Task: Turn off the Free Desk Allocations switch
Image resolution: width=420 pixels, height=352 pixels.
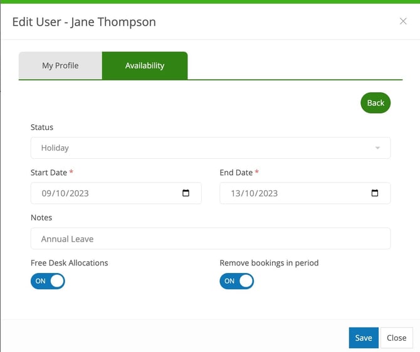Action: tap(48, 281)
